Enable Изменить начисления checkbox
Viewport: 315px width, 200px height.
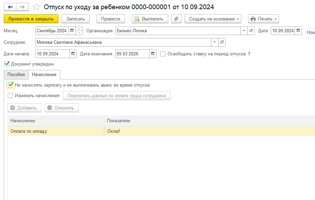coord(11,95)
